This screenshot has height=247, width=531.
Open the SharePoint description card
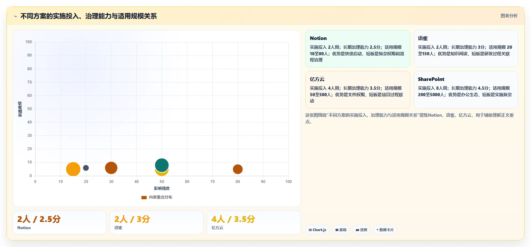tap(466, 90)
